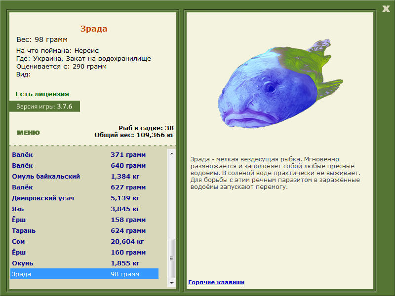Screen dimensions: 395x296
Task: Select the Окунь 1,855 кг entry
Action: tap(84, 263)
